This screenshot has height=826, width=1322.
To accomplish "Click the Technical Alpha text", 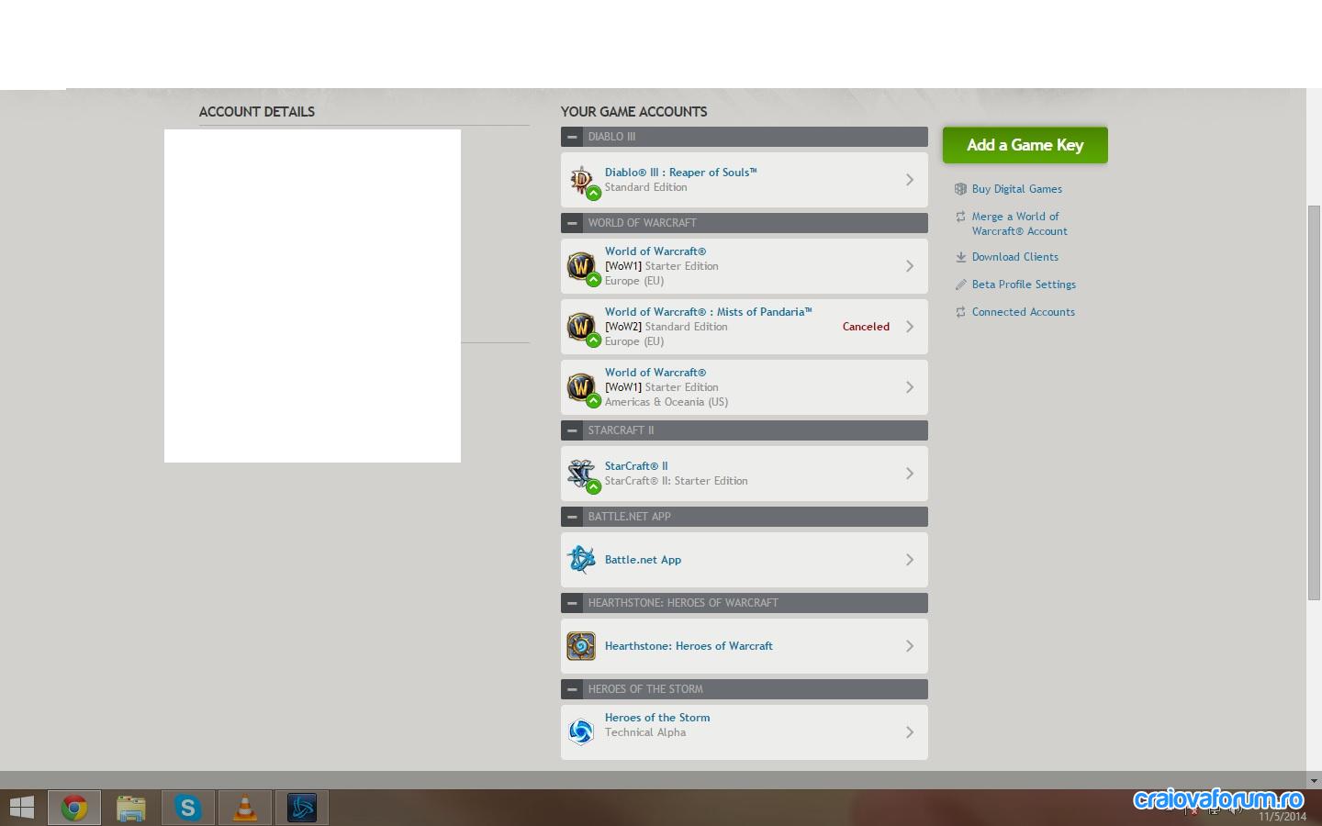I will point(645,732).
